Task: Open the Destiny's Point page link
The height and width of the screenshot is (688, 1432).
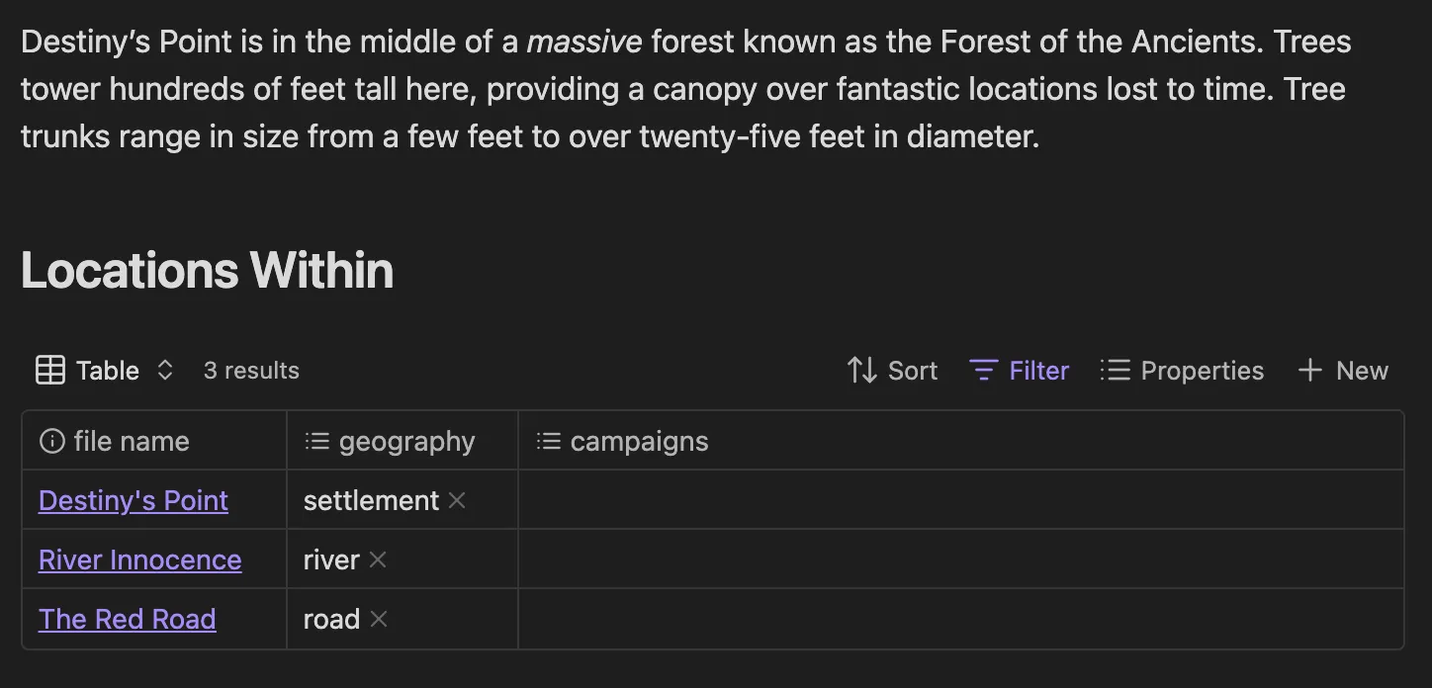Action: 133,500
